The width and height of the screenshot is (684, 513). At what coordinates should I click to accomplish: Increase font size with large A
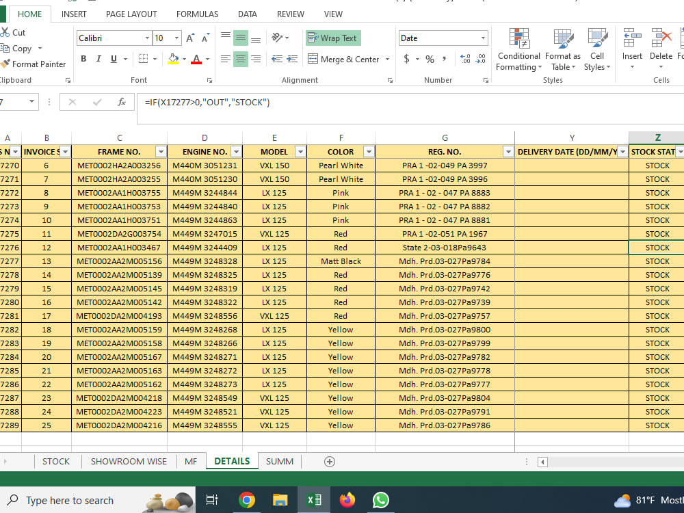click(189, 38)
